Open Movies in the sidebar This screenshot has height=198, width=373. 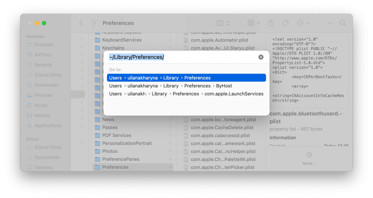tap(38, 115)
